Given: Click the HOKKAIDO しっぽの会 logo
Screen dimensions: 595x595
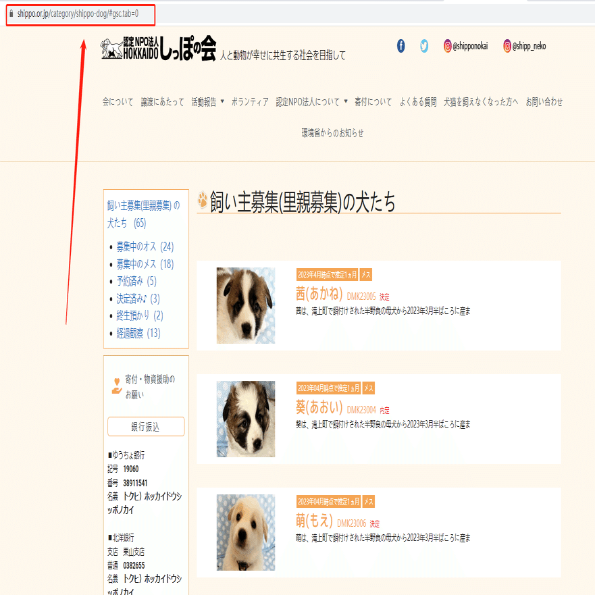Looking at the screenshot, I should (159, 48).
